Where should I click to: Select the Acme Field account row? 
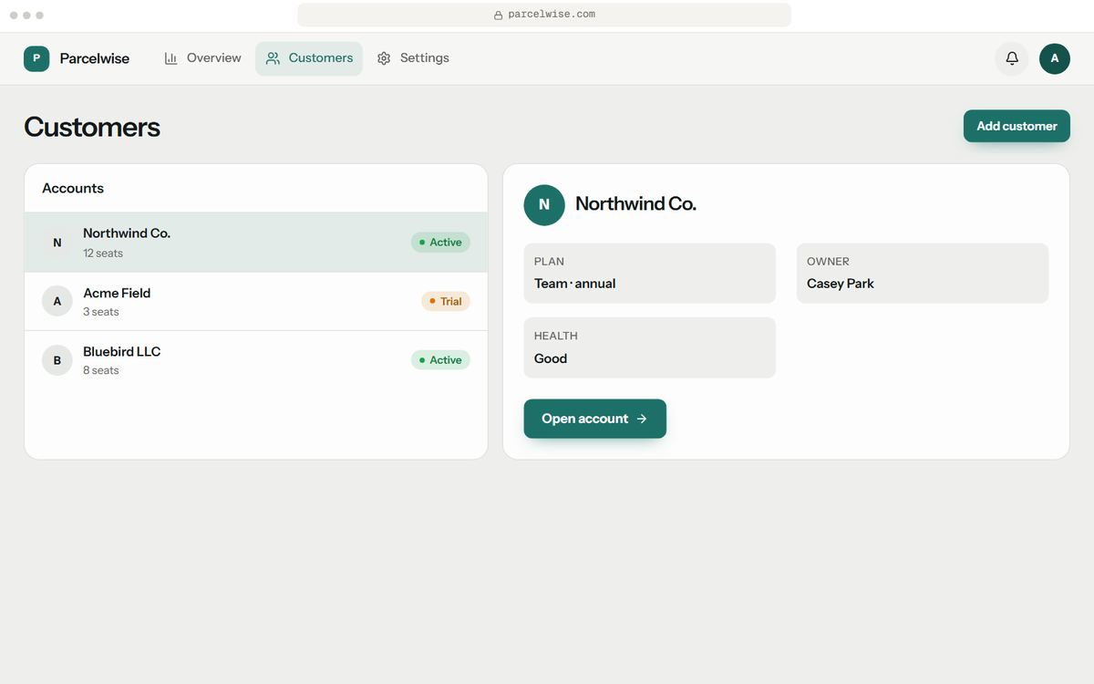(x=256, y=301)
